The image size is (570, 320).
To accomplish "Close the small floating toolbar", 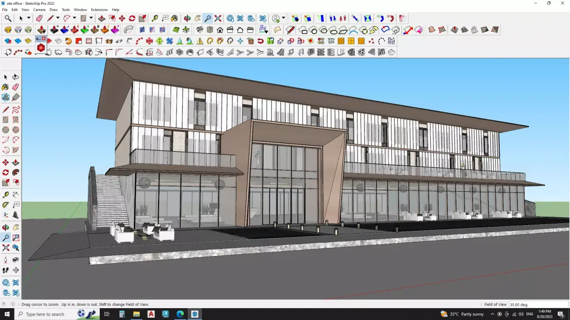I will 44,38.
